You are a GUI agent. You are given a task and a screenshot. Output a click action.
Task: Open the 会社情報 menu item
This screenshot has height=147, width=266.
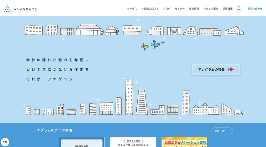tap(194, 9)
